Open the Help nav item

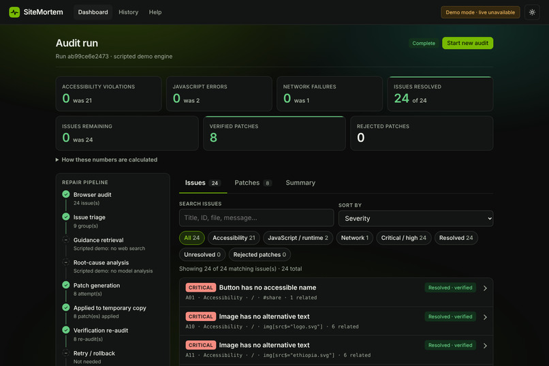click(x=155, y=12)
